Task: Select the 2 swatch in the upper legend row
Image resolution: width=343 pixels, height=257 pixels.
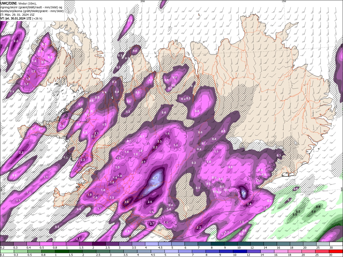Action: (x=99, y=244)
